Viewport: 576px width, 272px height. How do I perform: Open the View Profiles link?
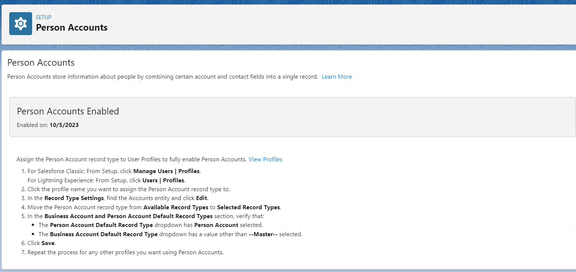265,159
